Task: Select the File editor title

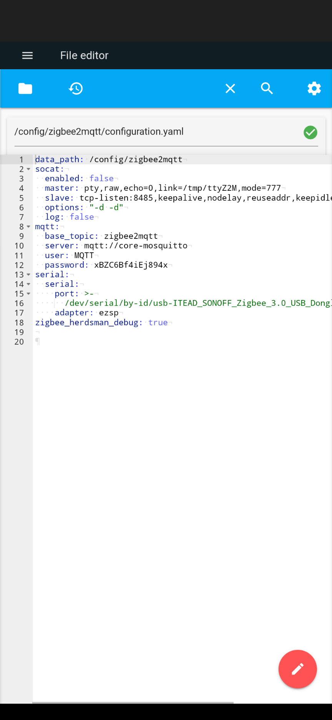Action: tap(84, 55)
